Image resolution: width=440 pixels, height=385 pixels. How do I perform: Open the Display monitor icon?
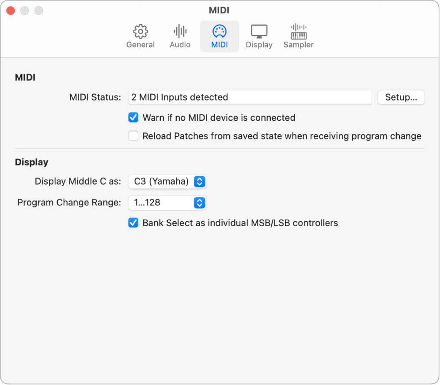(259, 32)
